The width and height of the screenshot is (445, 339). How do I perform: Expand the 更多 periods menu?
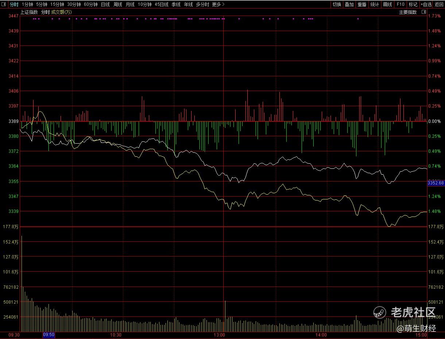pos(218,5)
